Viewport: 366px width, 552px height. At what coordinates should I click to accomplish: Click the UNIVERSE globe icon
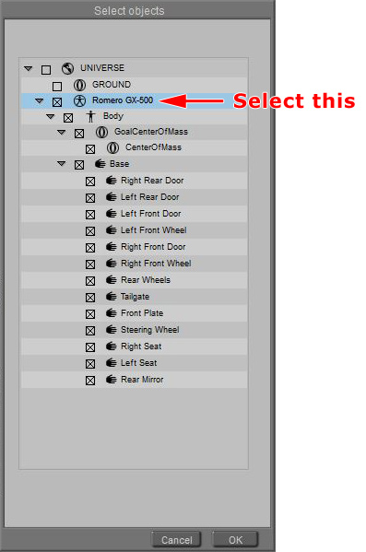67,68
